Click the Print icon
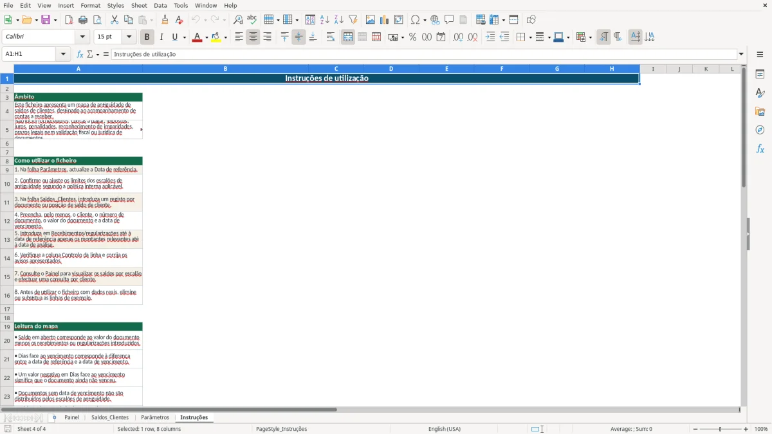Screen dimensions: 772x434 tap(83, 20)
